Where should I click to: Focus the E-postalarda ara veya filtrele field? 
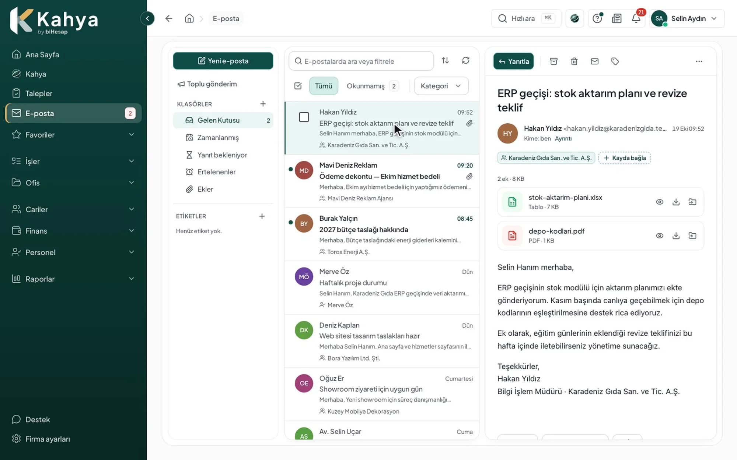[361, 61]
